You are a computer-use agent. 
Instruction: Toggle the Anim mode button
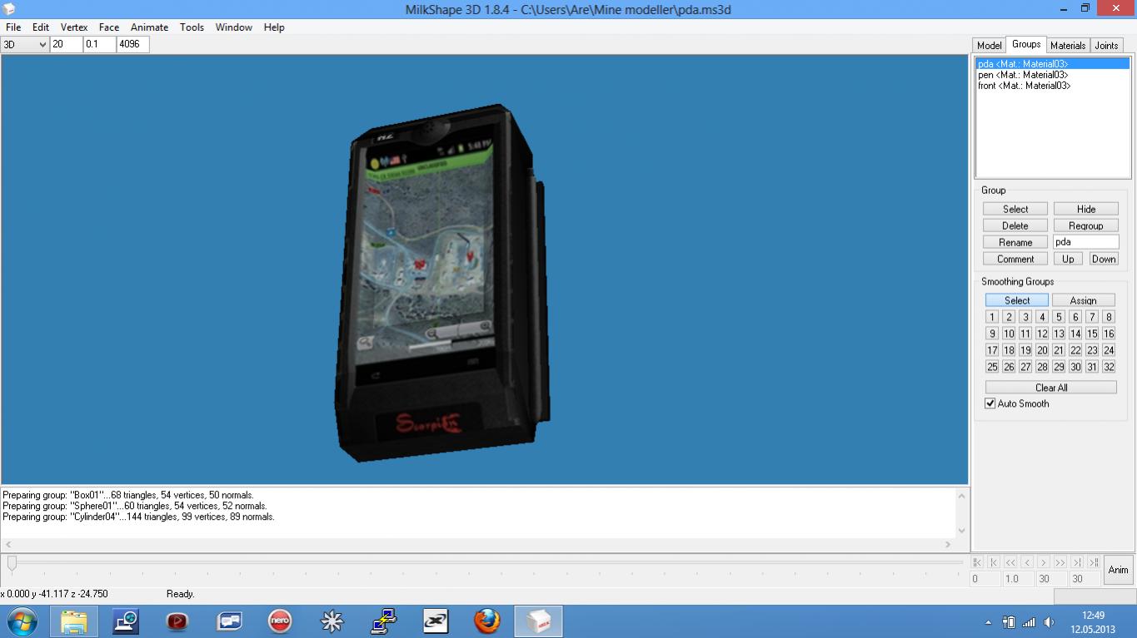(x=1118, y=570)
